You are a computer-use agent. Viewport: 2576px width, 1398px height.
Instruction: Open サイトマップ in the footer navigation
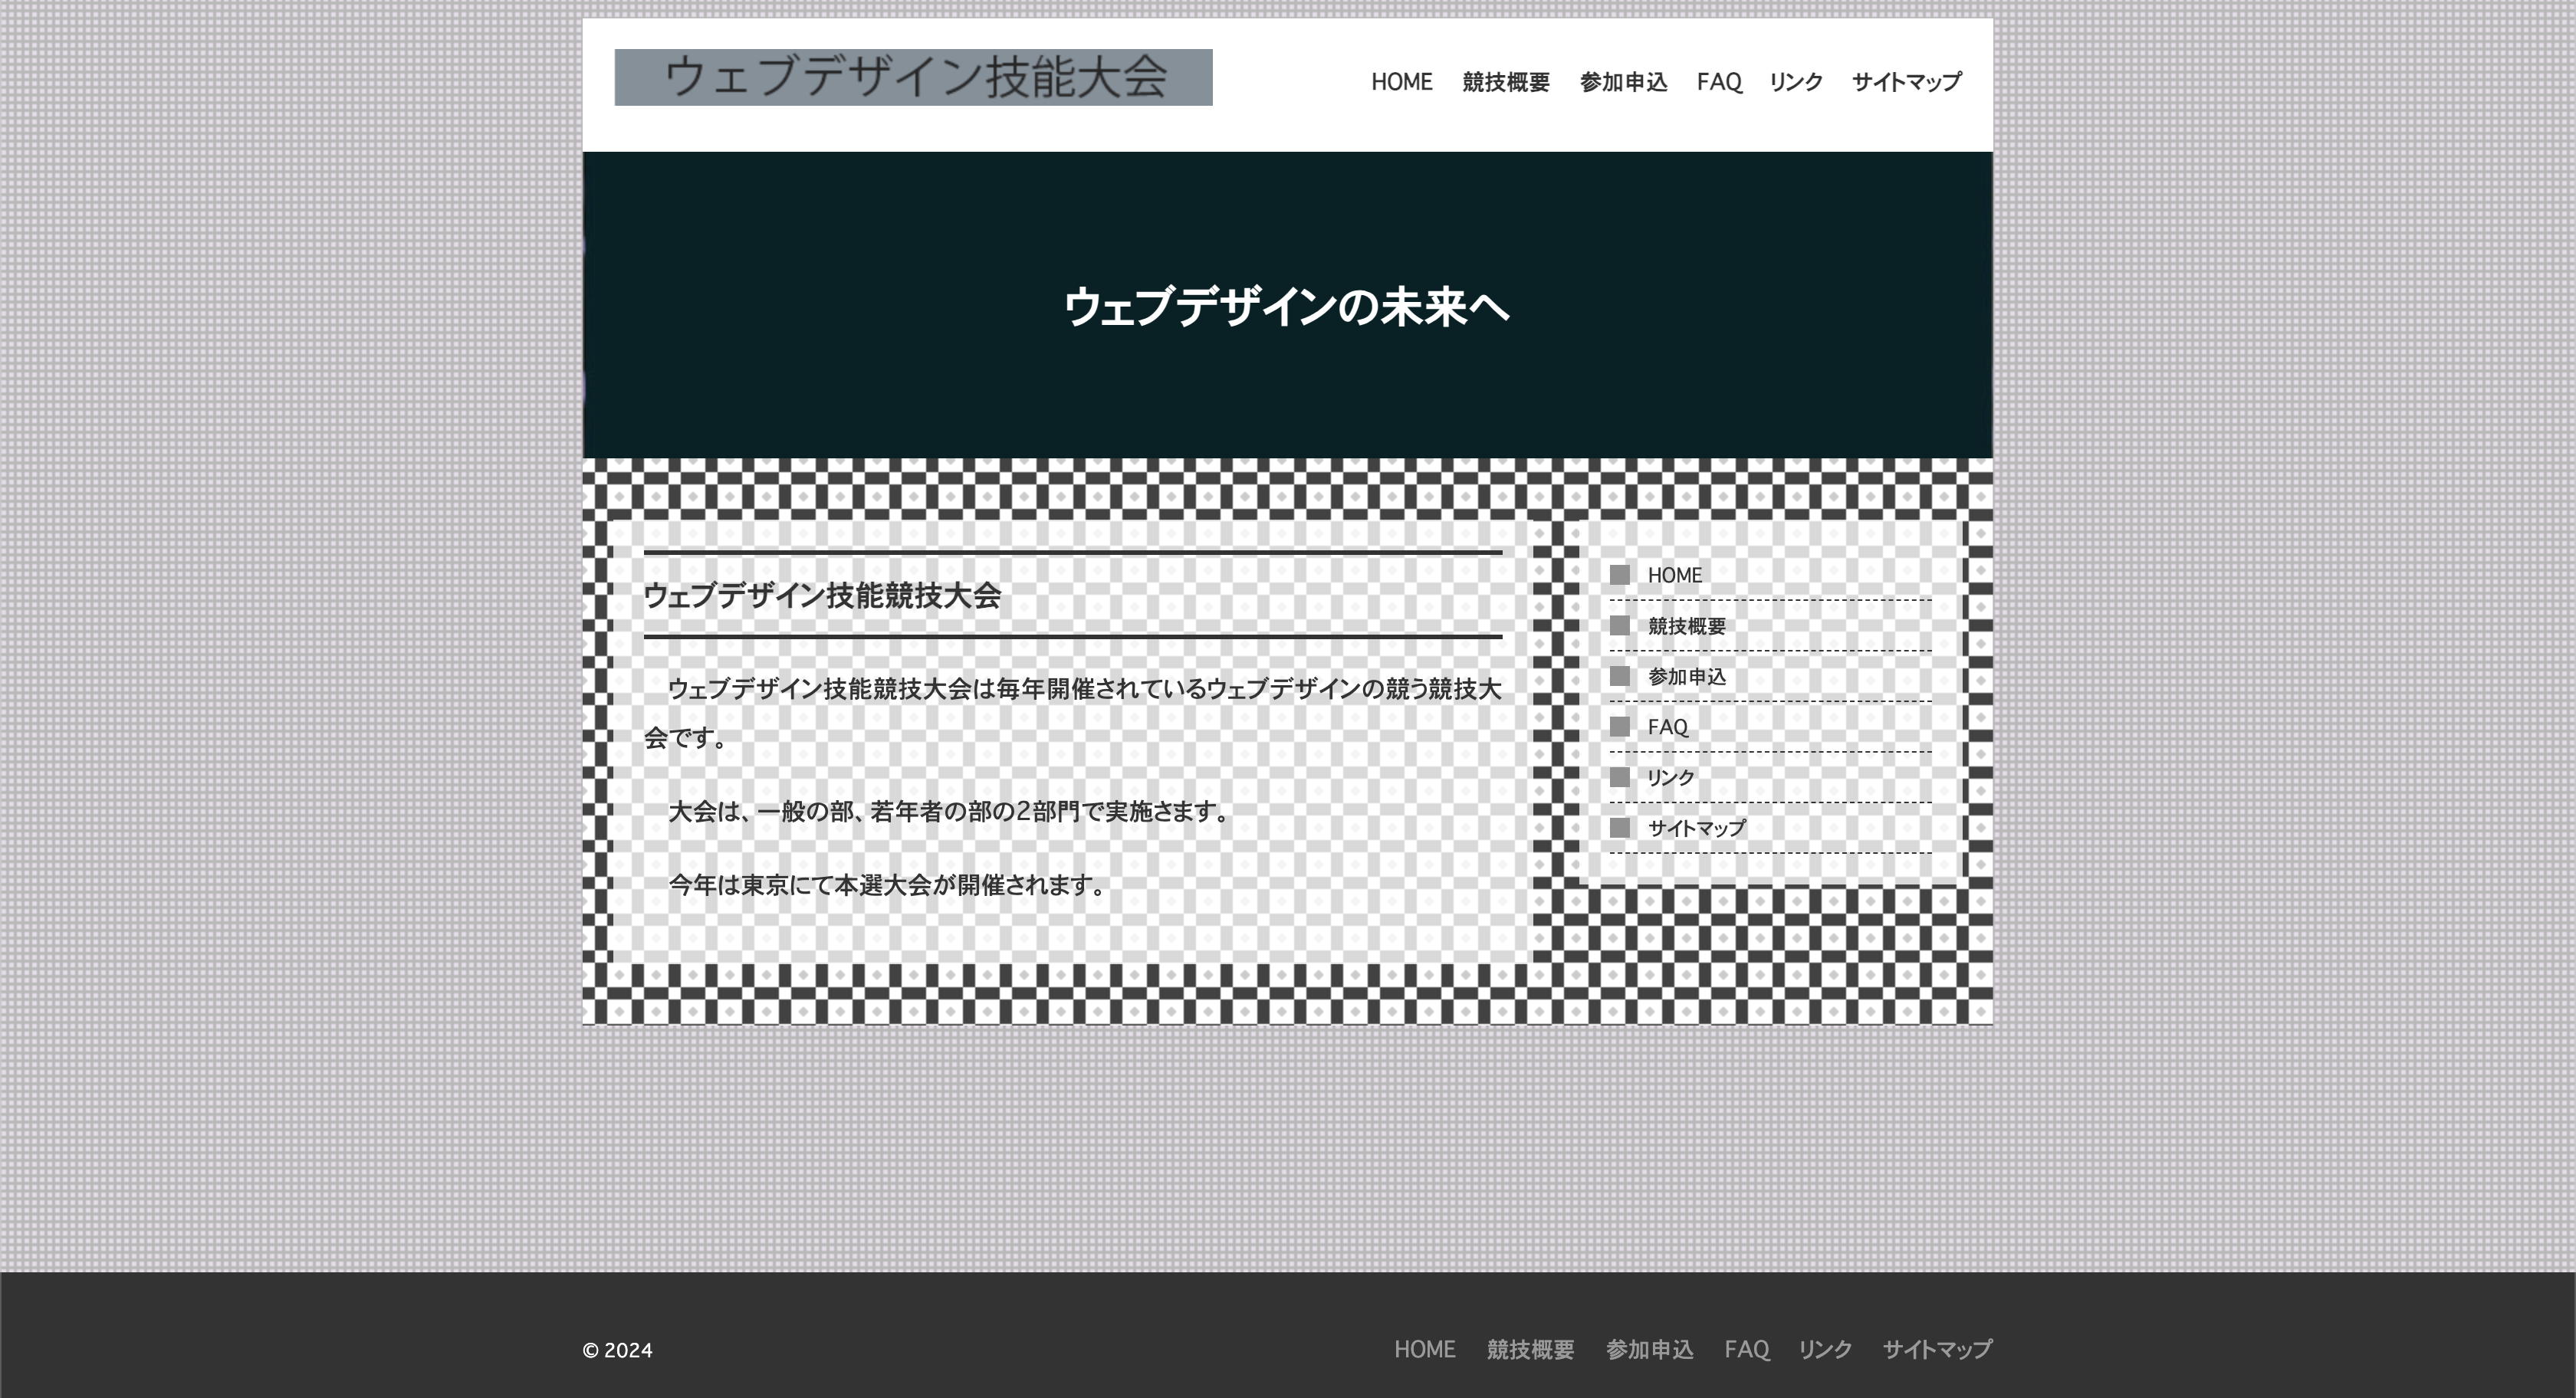pos(1937,1349)
